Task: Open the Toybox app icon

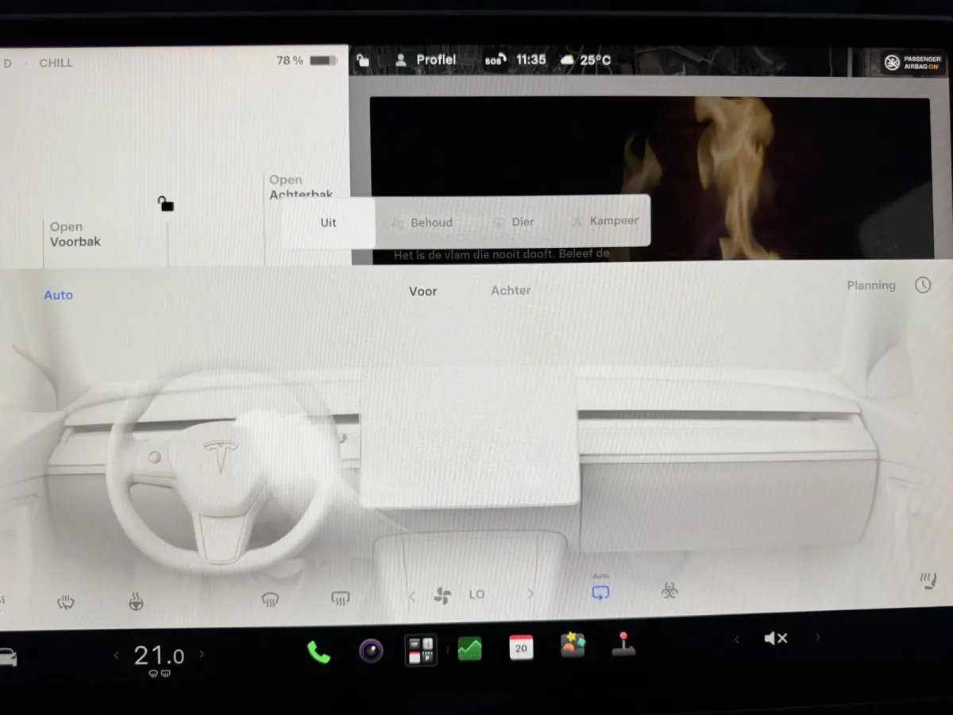Action: point(573,645)
